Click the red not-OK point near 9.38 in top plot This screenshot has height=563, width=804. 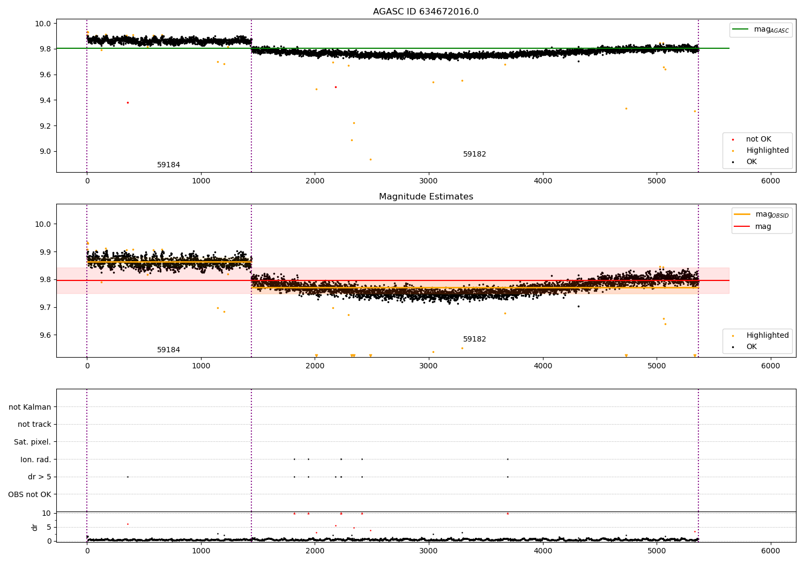(x=128, y=102)
